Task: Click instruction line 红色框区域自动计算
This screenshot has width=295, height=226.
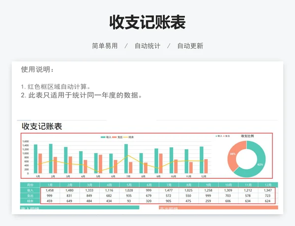Action: 56,86
